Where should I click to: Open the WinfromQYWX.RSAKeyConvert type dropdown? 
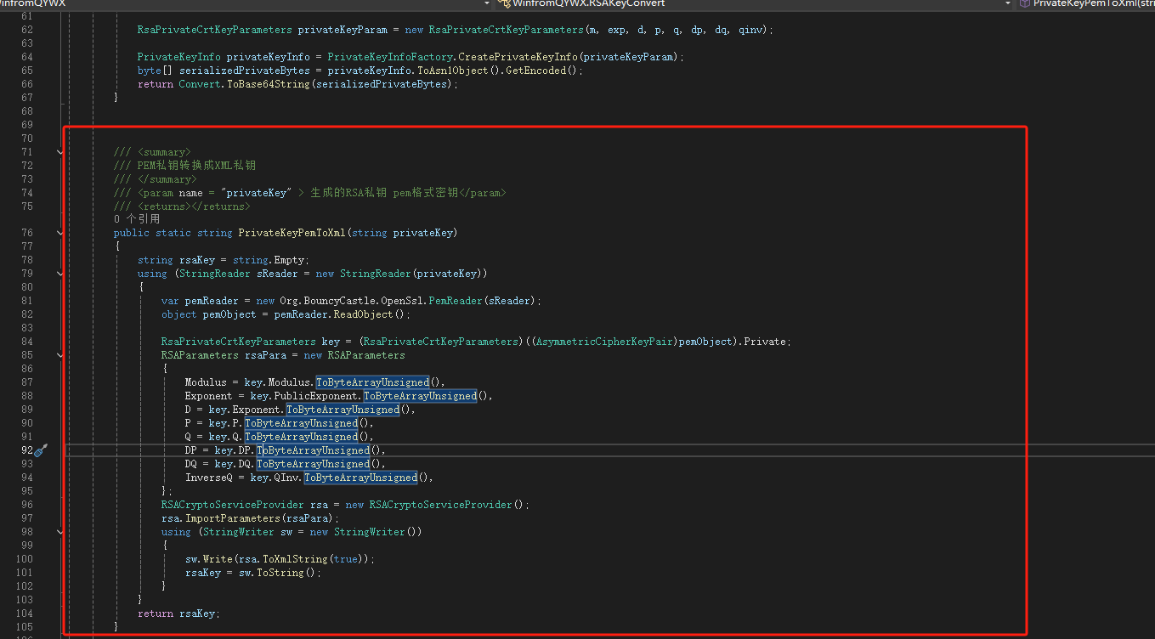pyautogui.click(x=755, y=4)
